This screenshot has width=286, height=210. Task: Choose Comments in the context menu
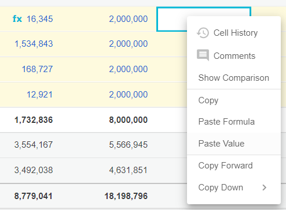coord(234,56)
